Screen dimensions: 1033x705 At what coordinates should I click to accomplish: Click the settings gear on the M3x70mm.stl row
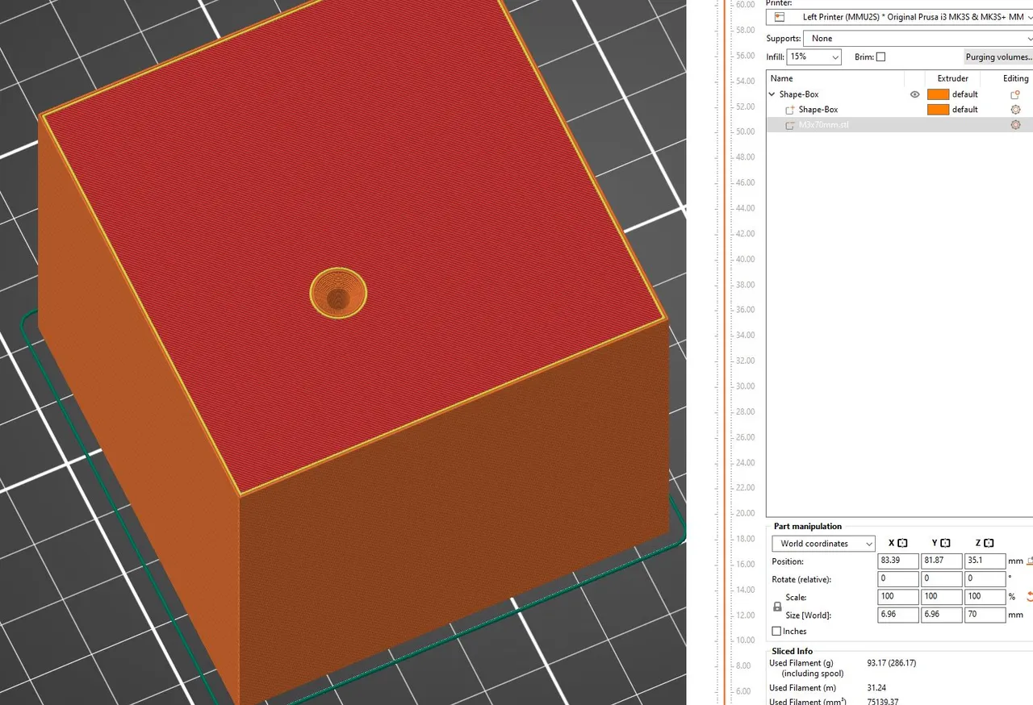pyautogui.click(x=1015, y=124)
